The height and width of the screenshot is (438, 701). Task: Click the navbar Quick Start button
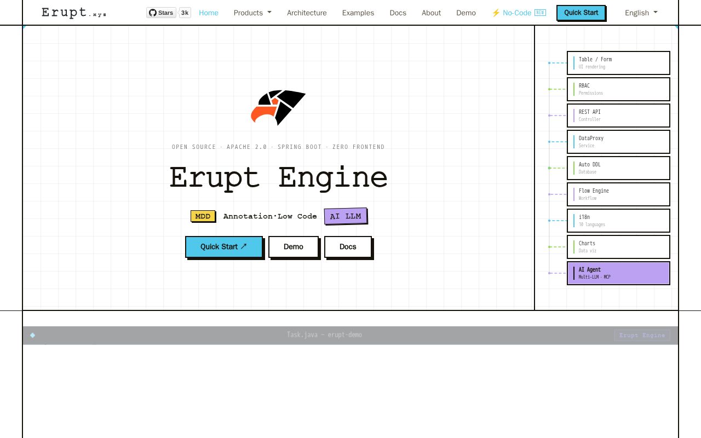[x=581, y=13]
